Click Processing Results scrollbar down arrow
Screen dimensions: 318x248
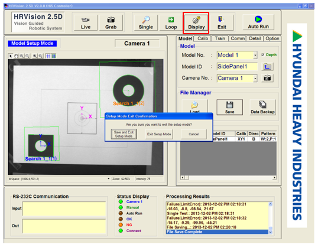[270, 232]
